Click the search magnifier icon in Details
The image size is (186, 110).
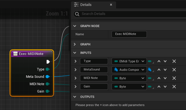tap(77, 14)
